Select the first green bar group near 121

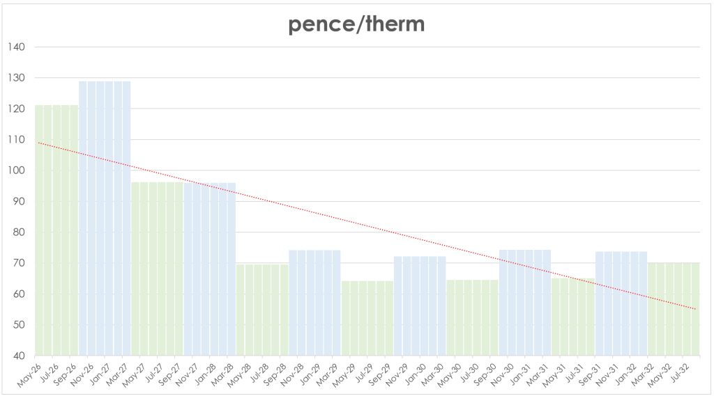pos(56,230)
